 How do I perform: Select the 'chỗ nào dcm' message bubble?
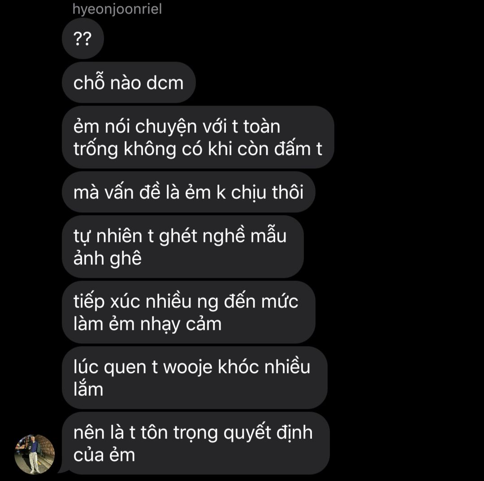[x=129, y=83]
